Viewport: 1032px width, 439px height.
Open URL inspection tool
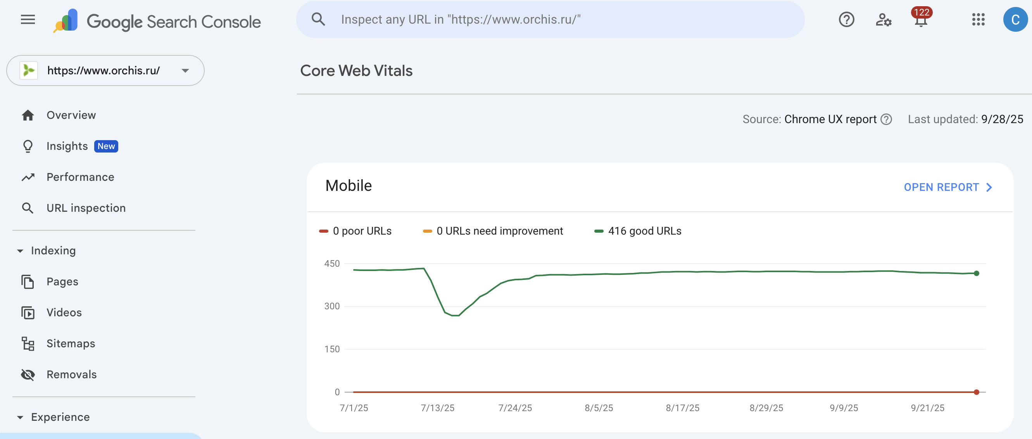pyautogui.click(x=86, y=208)
